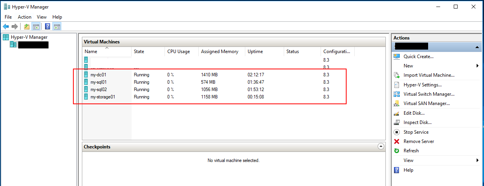484x186 pixels.
Task: Click the my-sql02 virtual machine icon
Action: pos(86,90)
